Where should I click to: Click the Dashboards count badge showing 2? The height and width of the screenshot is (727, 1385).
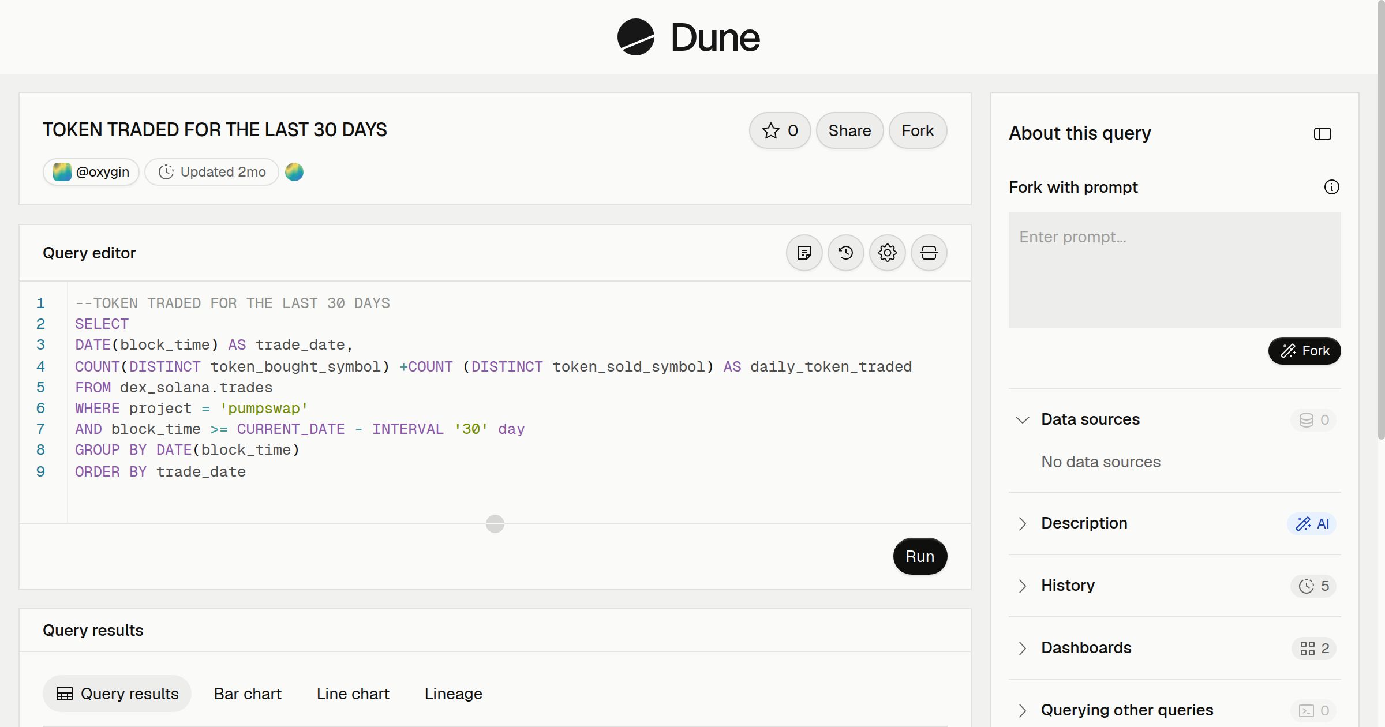1314,648
